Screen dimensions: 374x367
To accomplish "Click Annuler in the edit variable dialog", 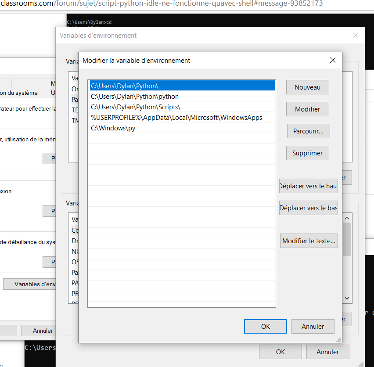I will [313, 326].
